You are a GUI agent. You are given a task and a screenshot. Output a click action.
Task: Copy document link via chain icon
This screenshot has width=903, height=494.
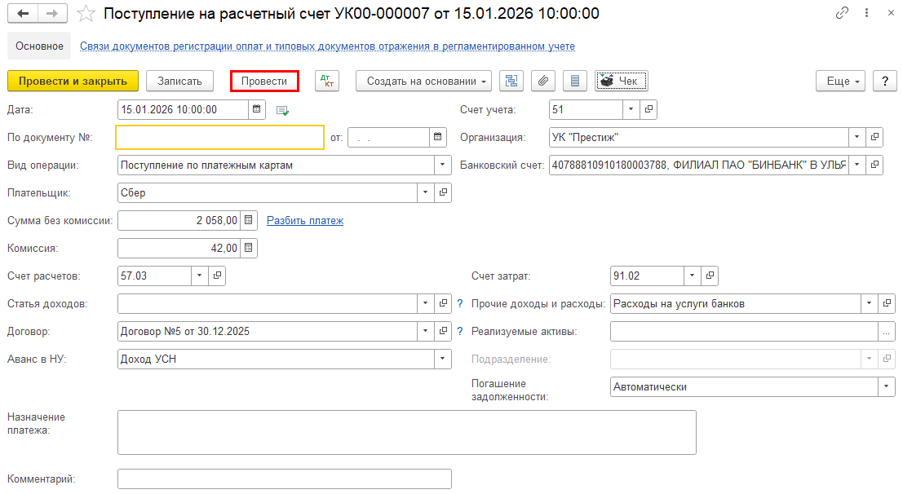pos(843,14)
